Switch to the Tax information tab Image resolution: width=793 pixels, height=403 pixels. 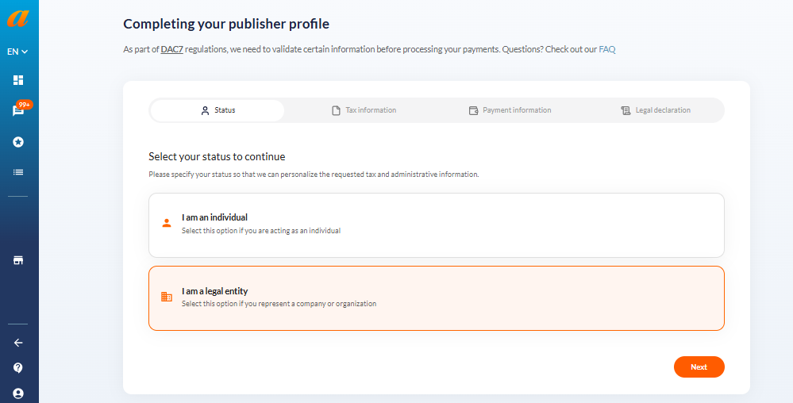coord(364,110)
